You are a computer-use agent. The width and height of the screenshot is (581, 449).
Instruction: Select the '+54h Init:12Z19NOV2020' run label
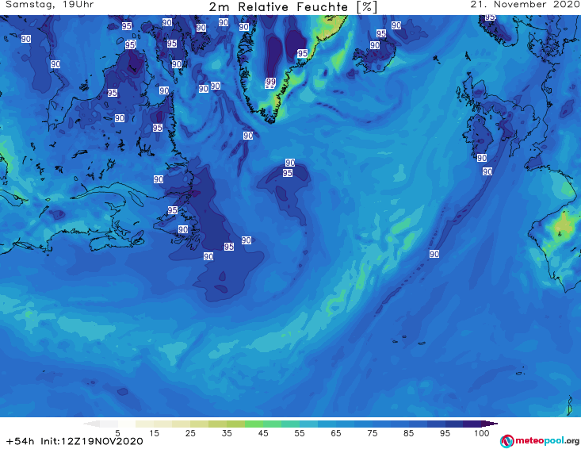tap(75, 441)
